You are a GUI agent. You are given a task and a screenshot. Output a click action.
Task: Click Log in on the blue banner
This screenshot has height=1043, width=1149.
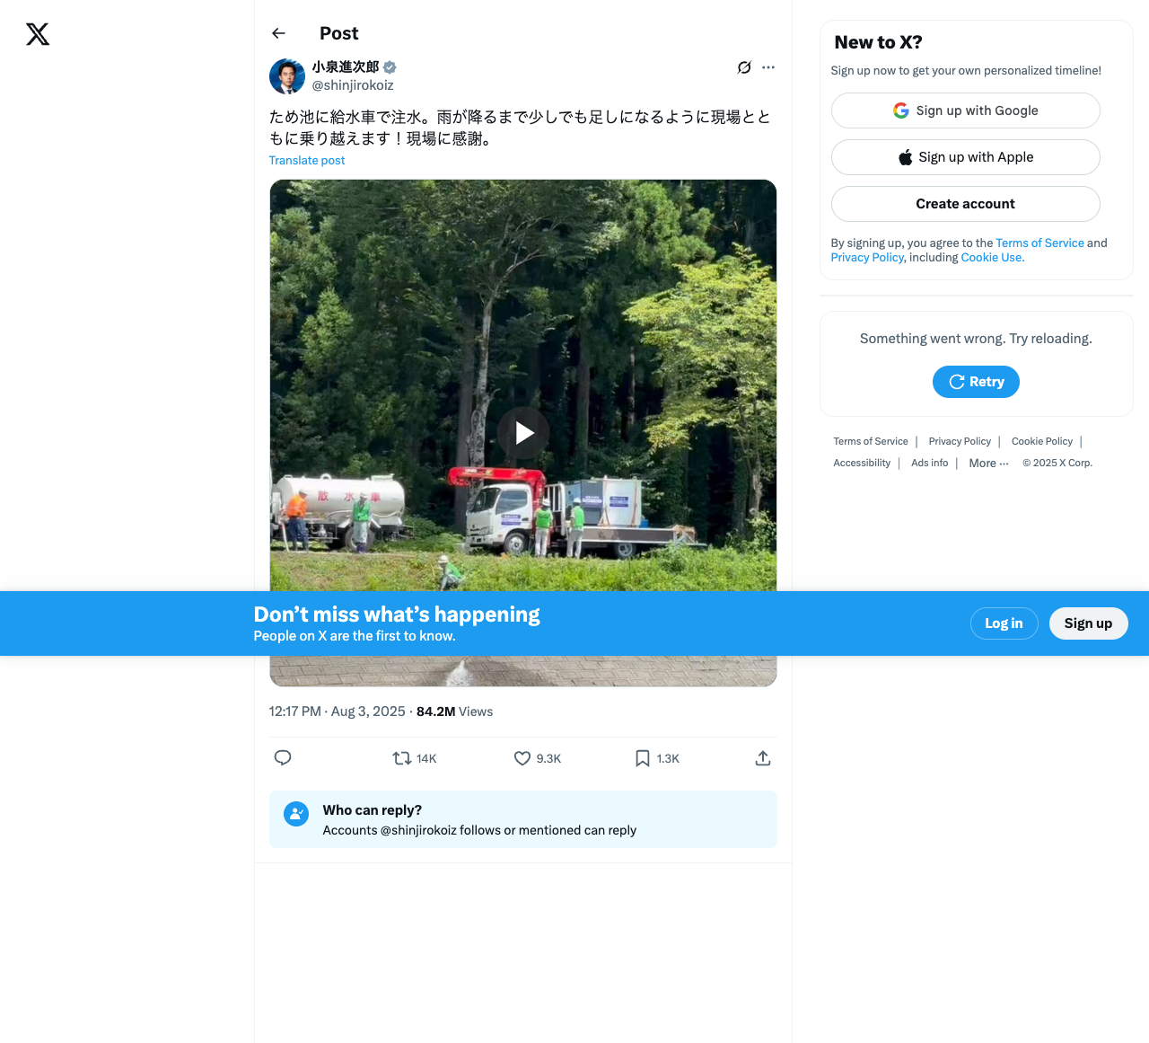click(1004, 623)
